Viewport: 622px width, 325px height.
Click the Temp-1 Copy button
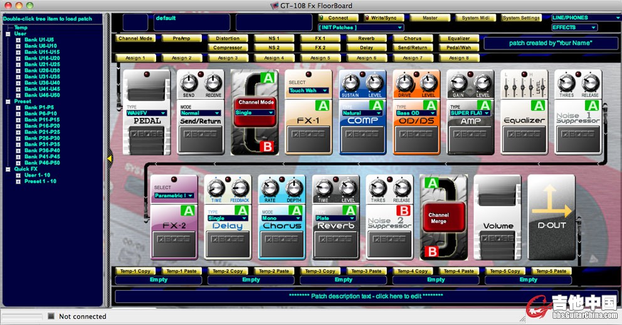pos(135,271)
